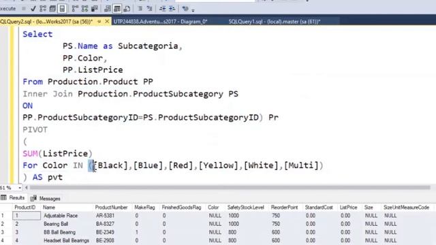Image resolution: width=436 pixels, height=245 pixels.
Task: Click the horizontal scrollbar left arrow
Action: [27, 188]
